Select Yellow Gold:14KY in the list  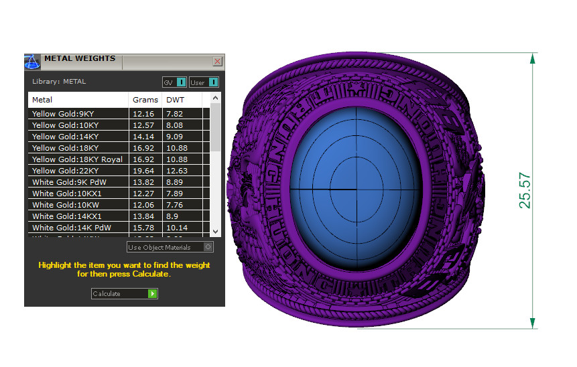click(78, 137)
